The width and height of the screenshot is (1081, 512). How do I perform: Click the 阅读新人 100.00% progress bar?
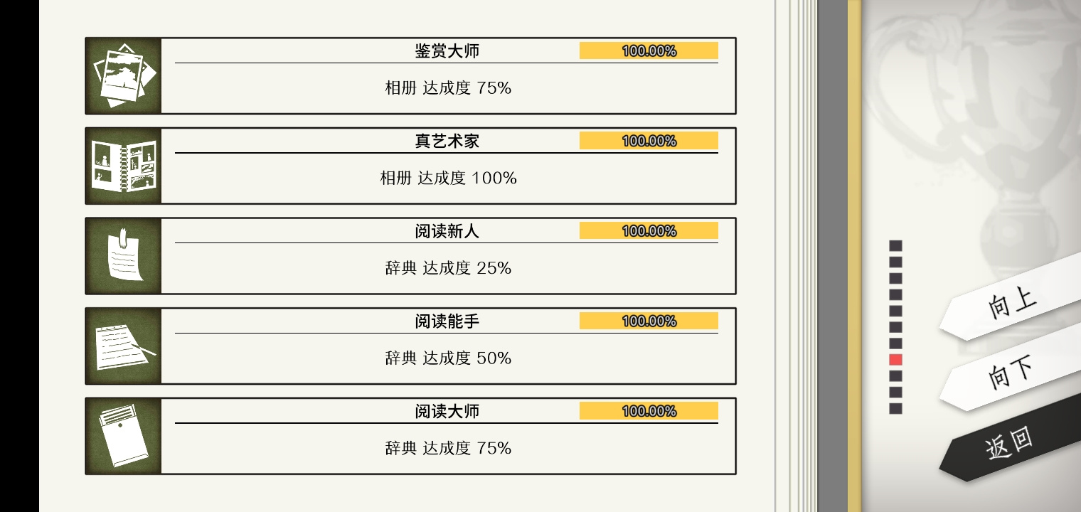[x=649, y=230]
